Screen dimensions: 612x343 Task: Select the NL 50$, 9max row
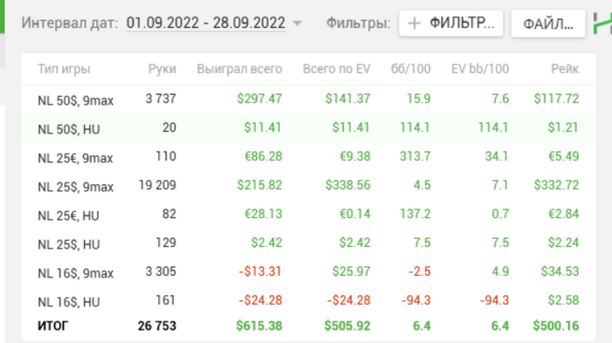pos(309,99)
